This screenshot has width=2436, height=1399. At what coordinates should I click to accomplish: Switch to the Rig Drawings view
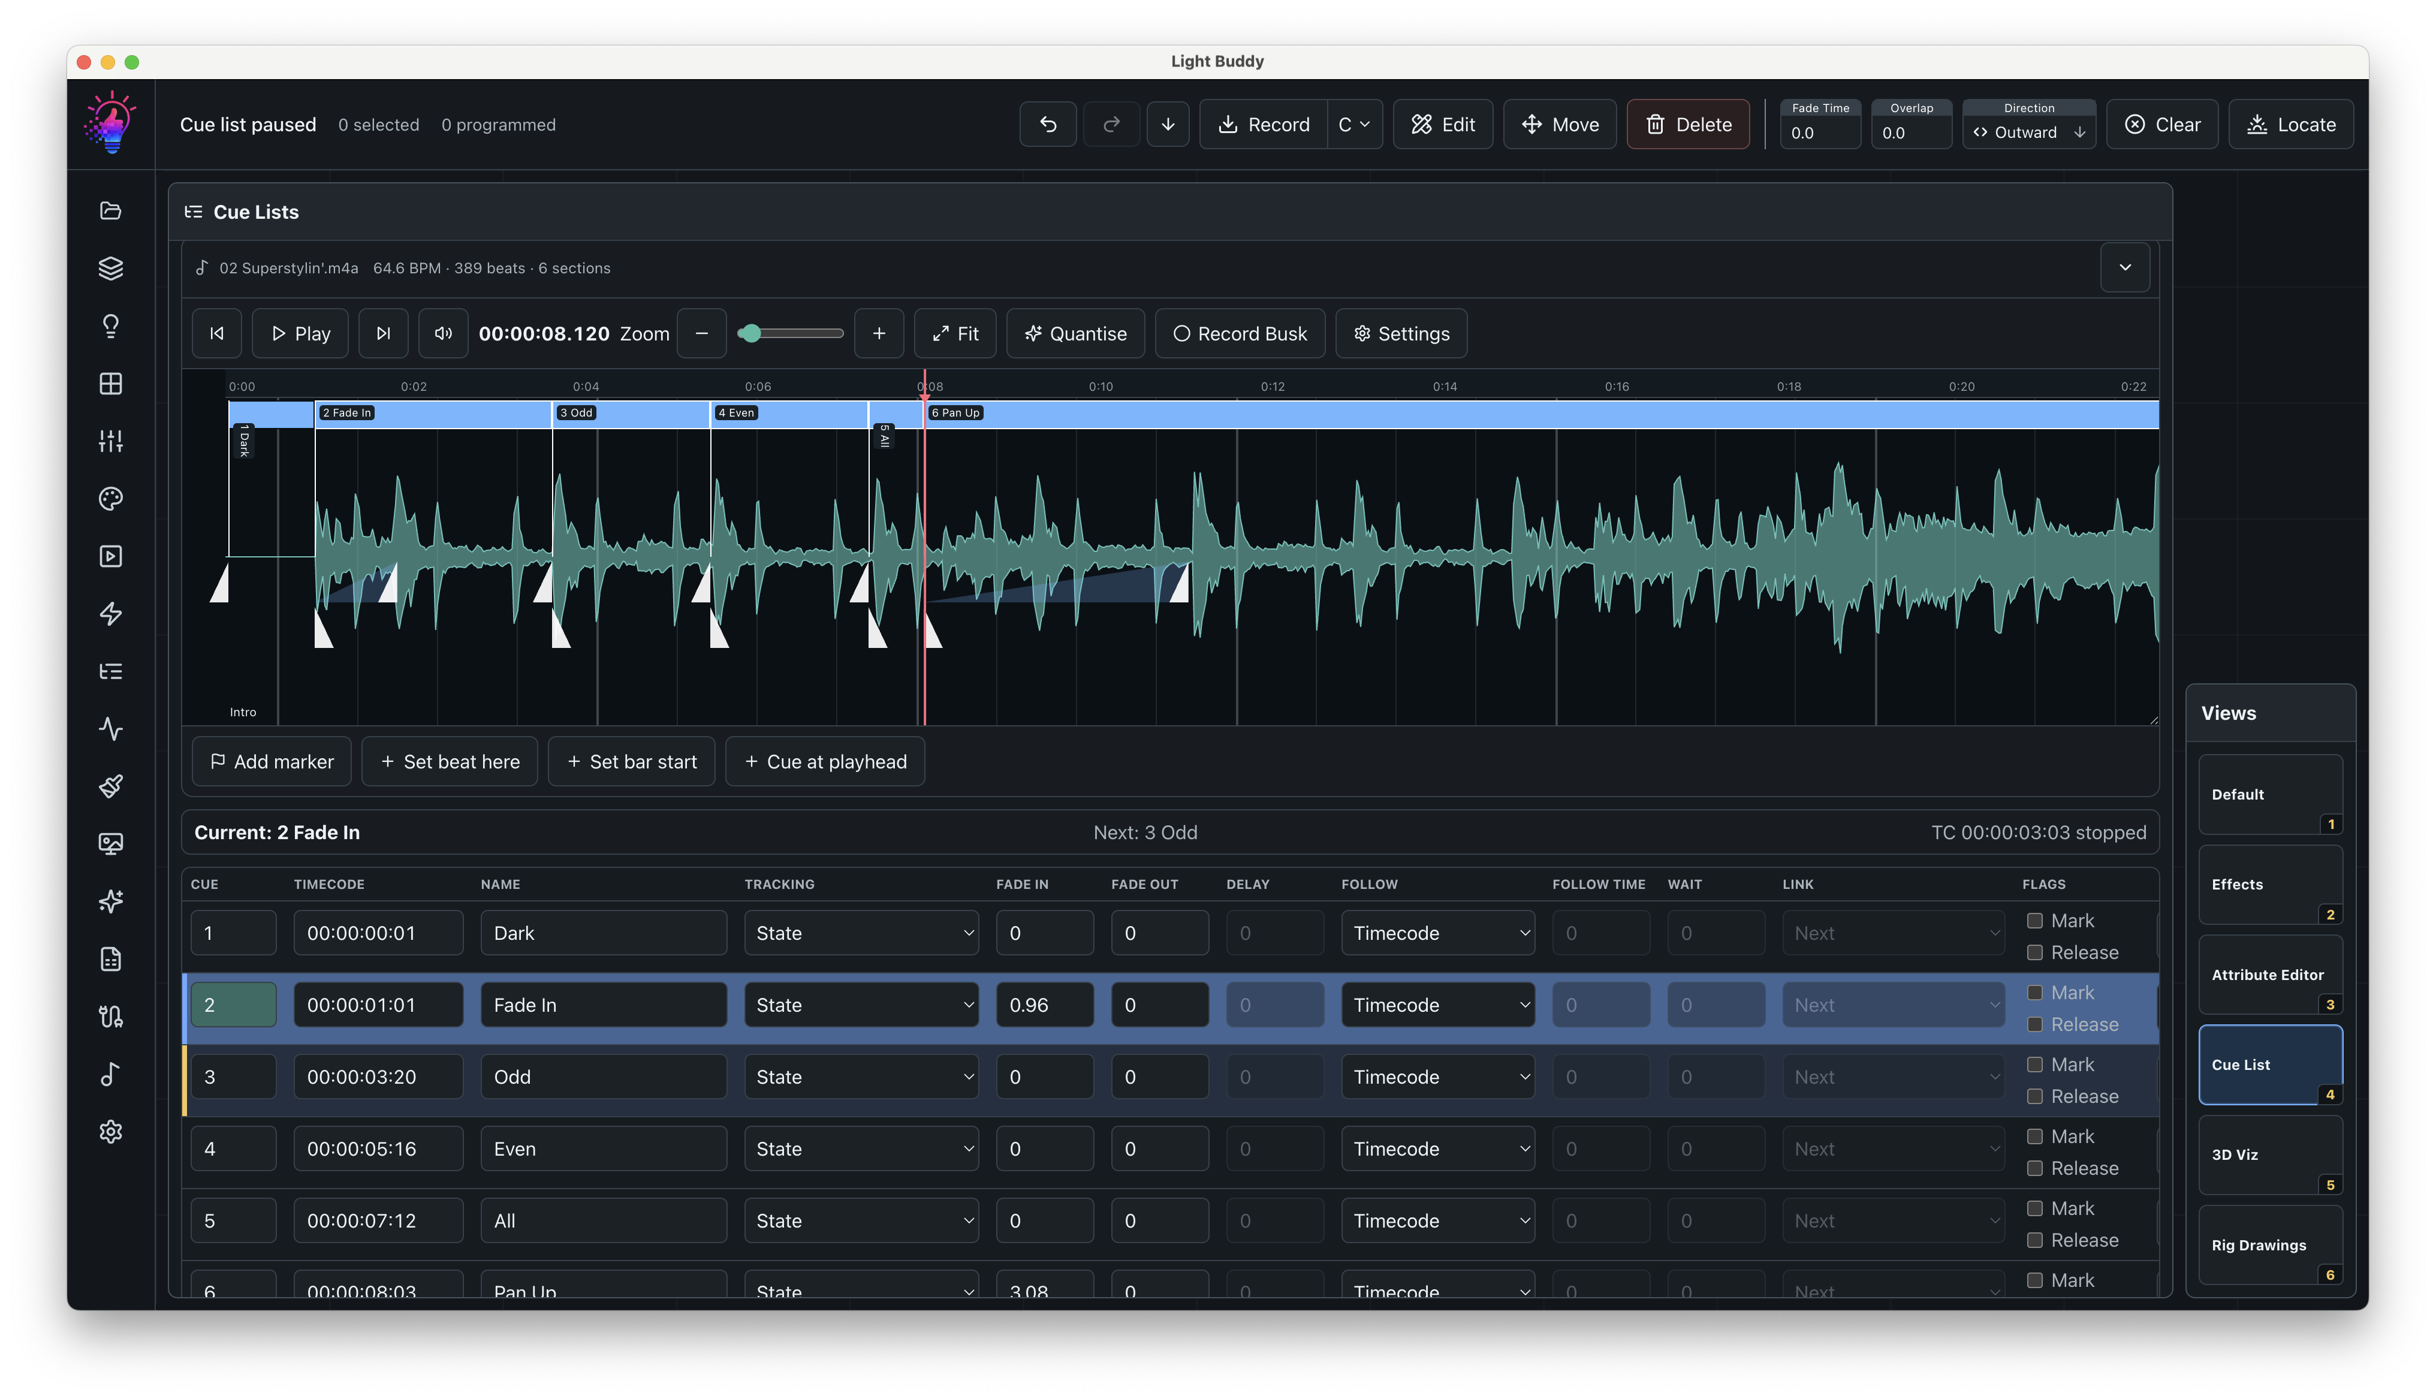click(2271, 1246)
